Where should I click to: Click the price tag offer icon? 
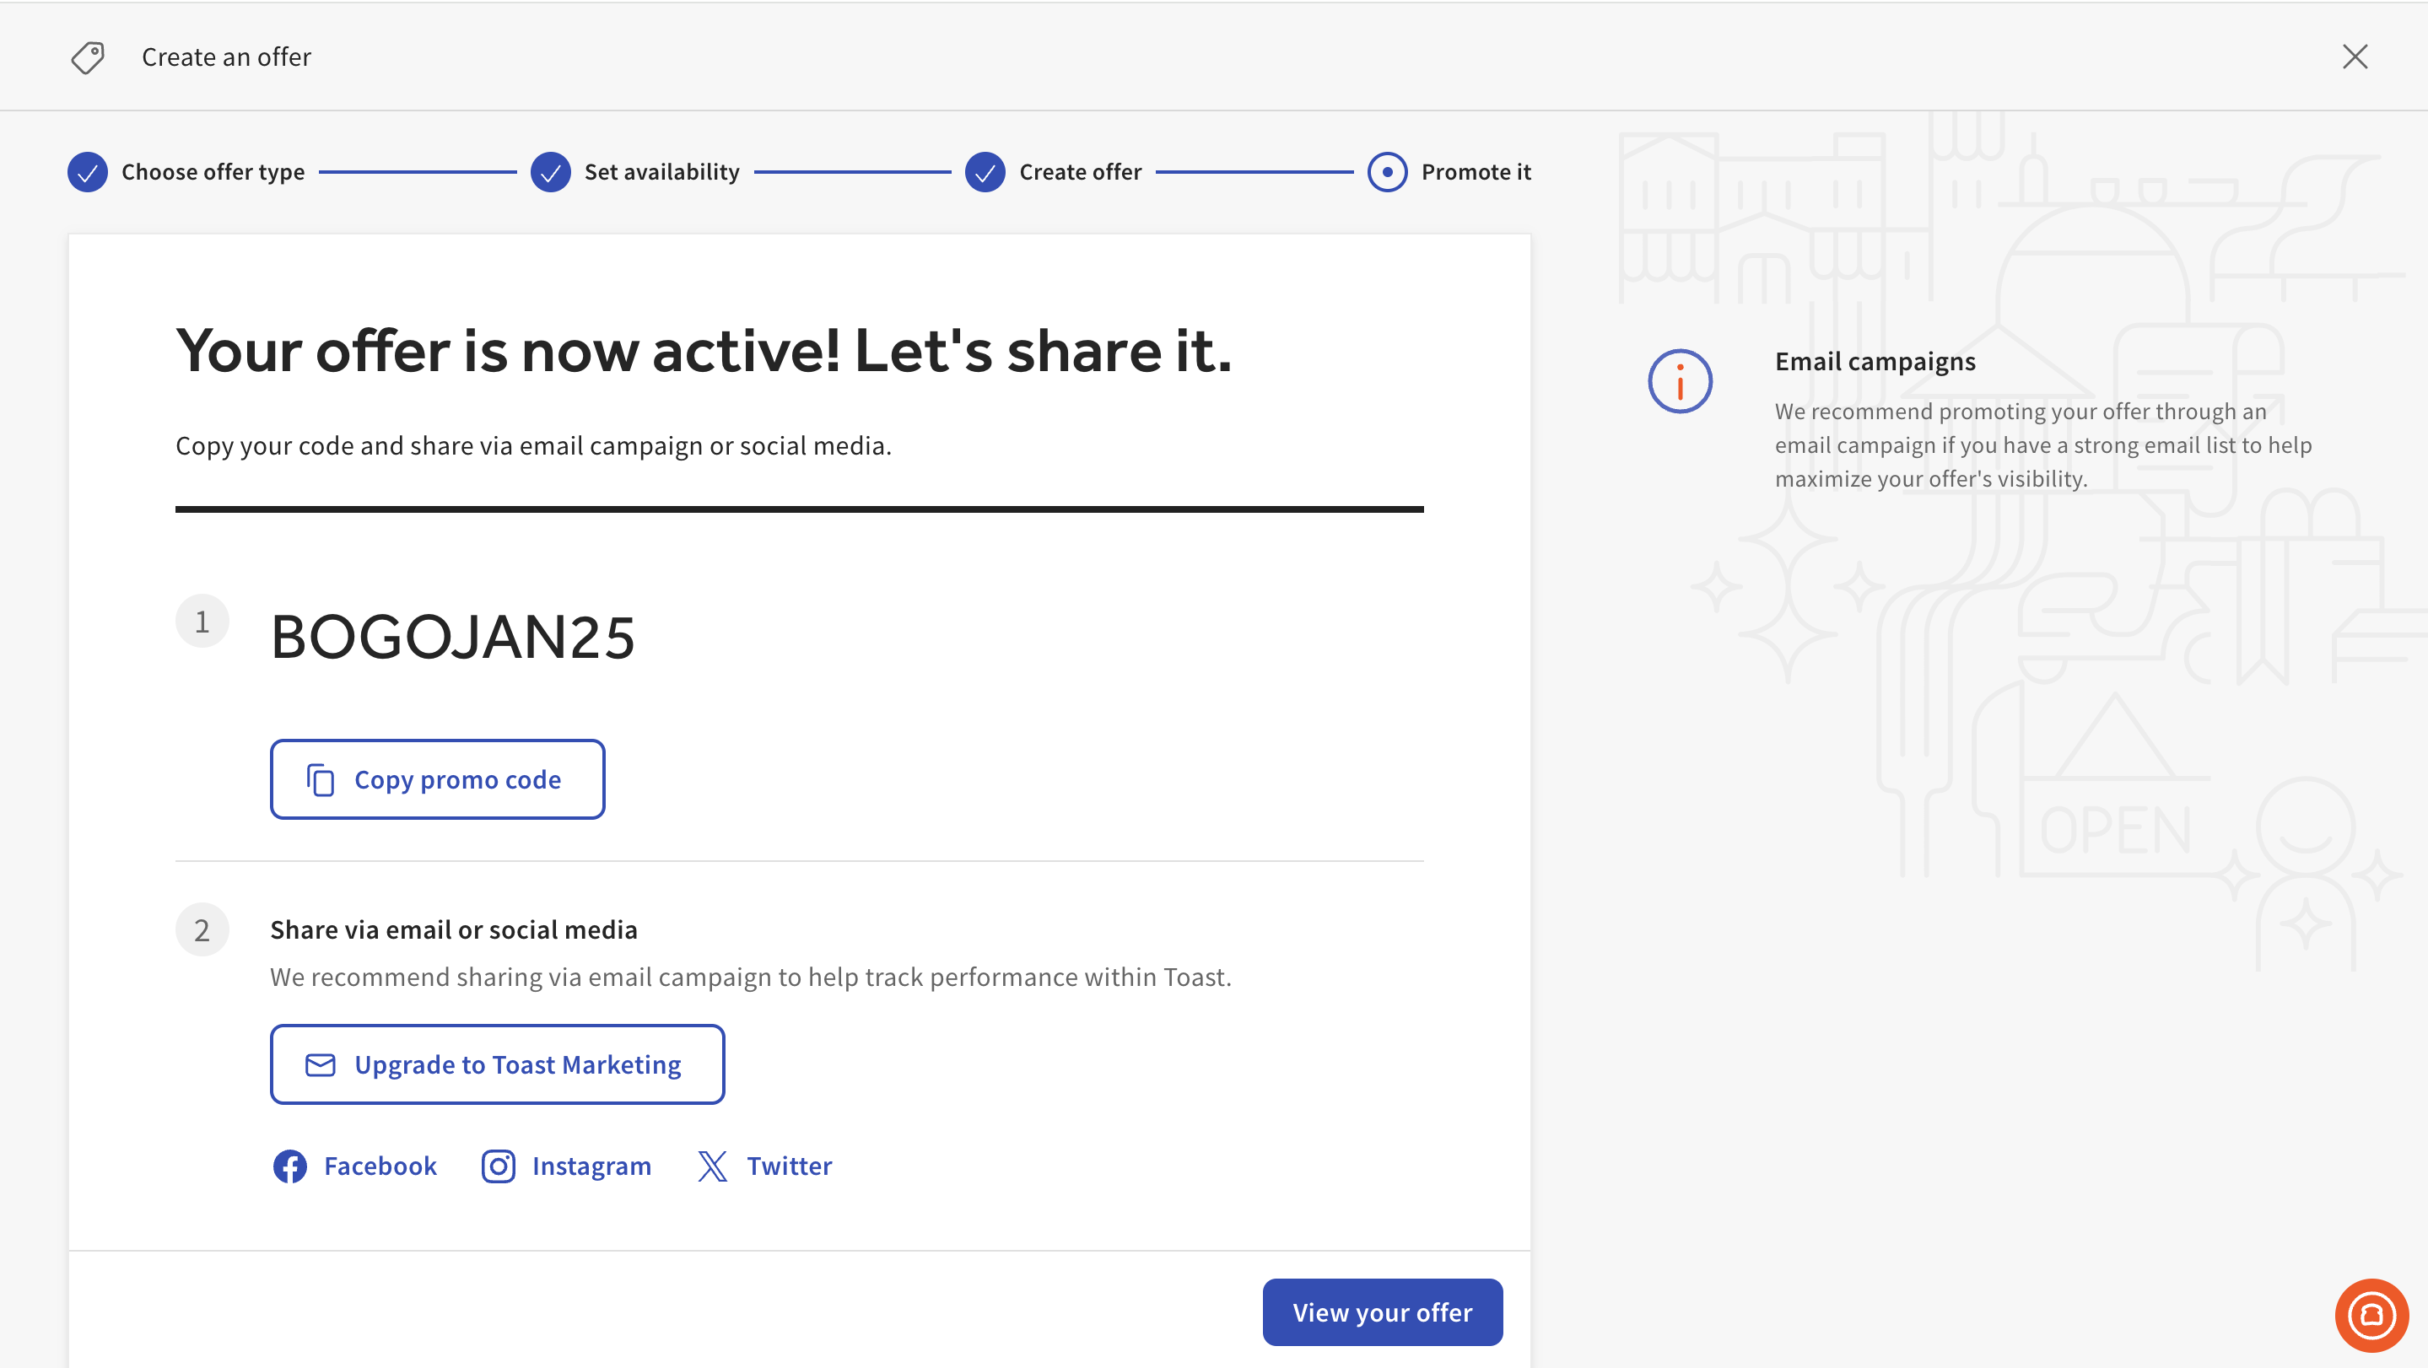pos(88,57)
